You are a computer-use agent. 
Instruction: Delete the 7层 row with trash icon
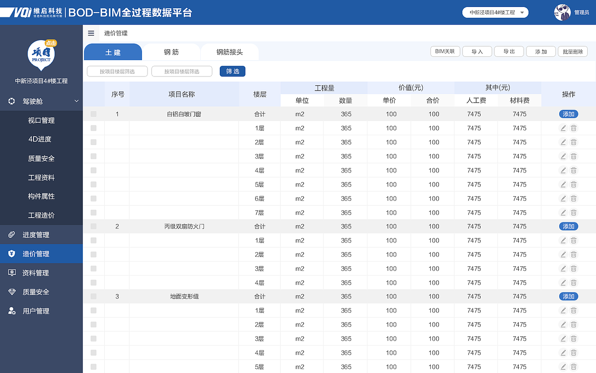573,212
